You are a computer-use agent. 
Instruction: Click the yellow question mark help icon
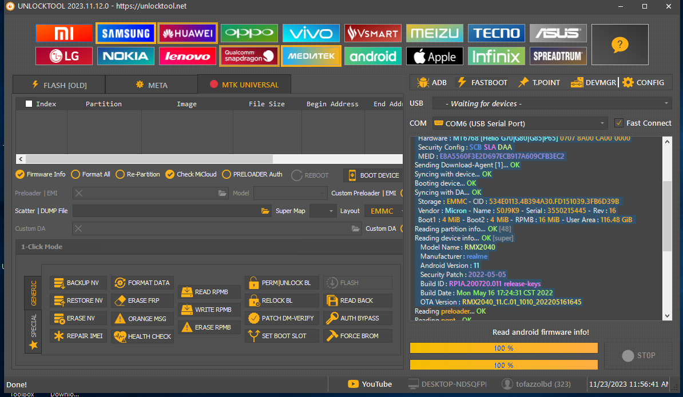(x=620, y=45)
